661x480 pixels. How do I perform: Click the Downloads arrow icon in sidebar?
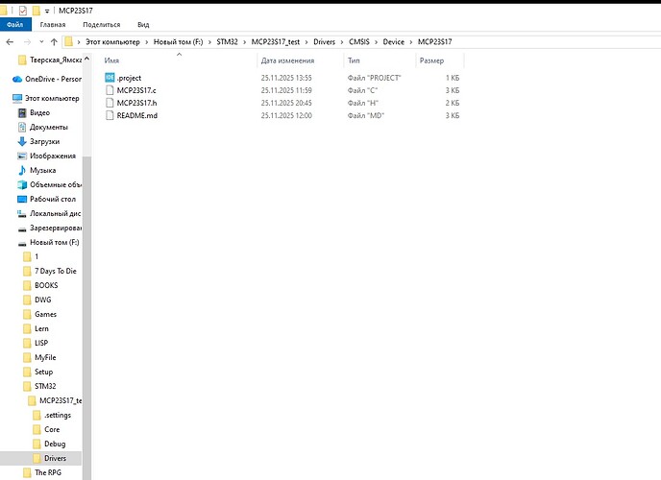21,141
